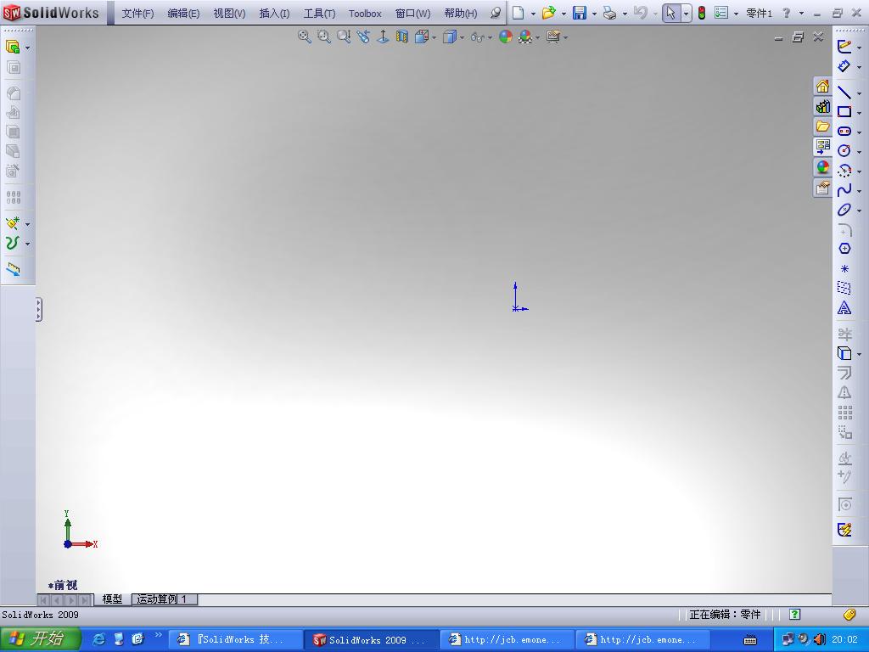Click the Smart Dimension tool

point(844,66)
